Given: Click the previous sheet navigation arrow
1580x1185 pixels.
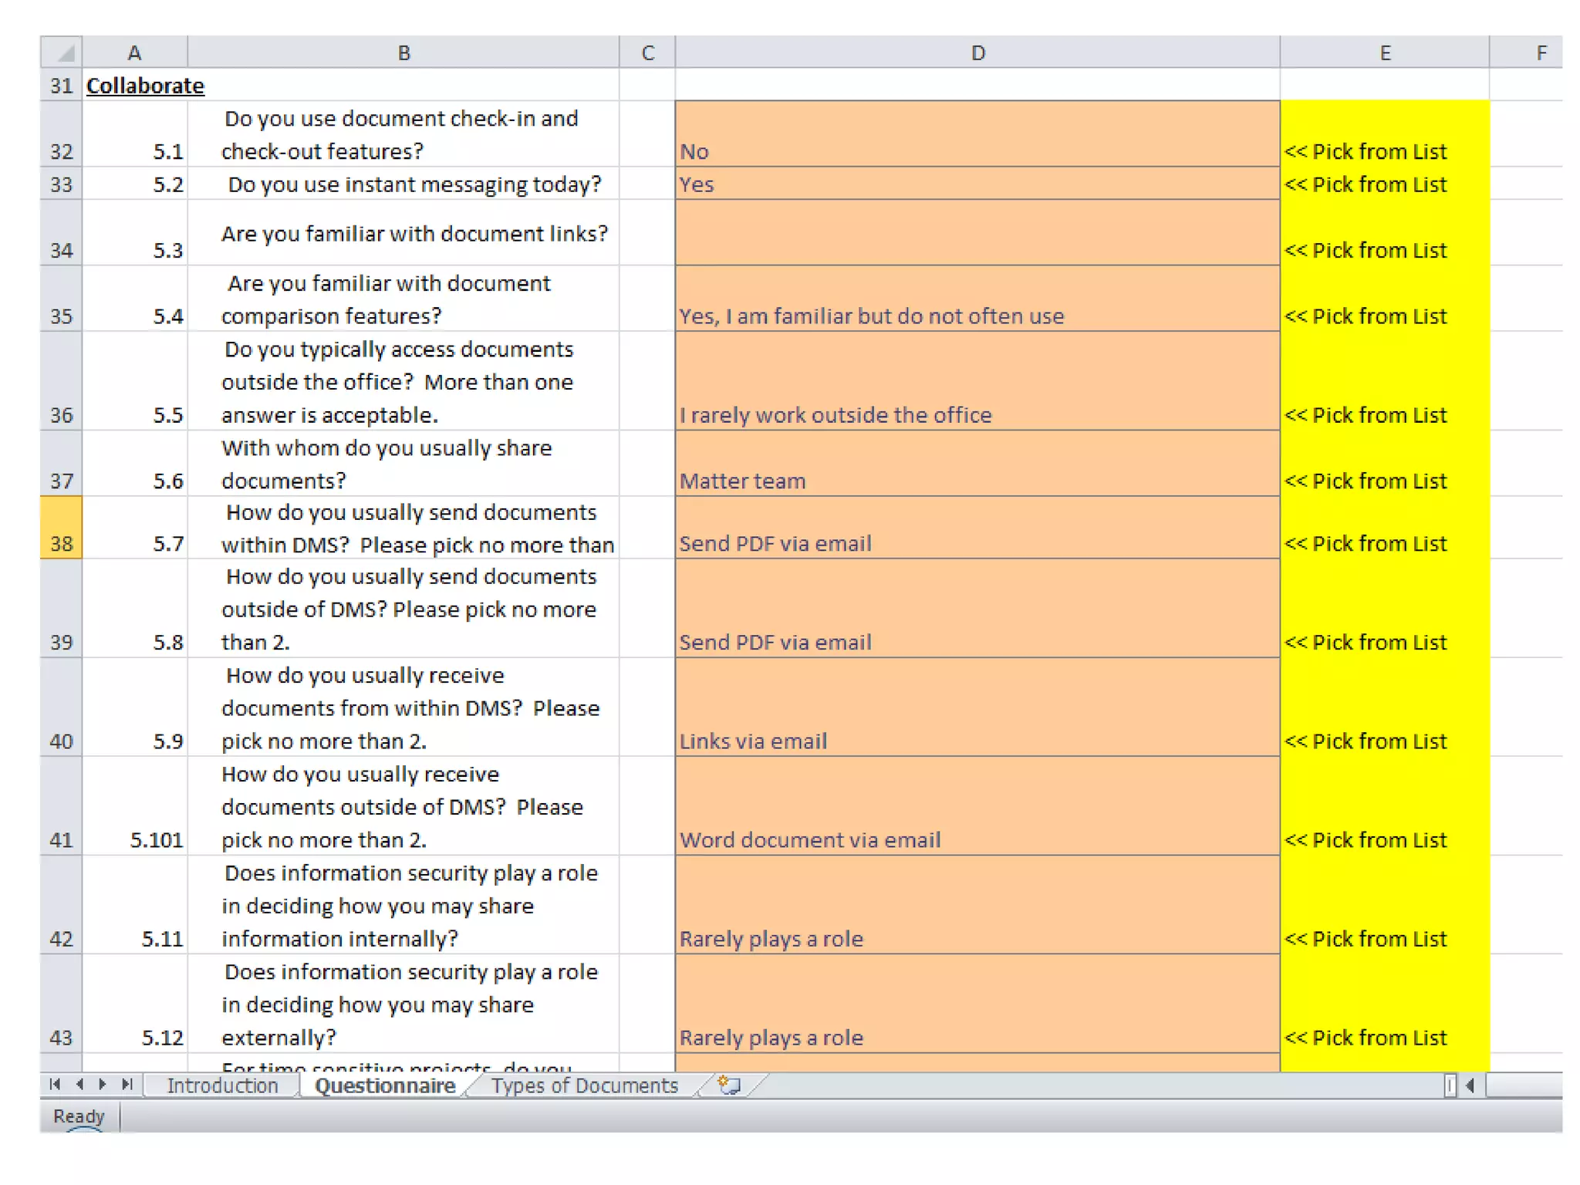Looking at the screenshot, I should click(79, 1084).
